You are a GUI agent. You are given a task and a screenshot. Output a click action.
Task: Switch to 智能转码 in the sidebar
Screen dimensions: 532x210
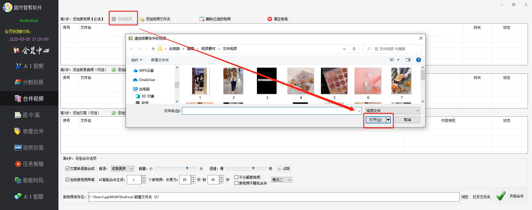[x=29, y=180]
